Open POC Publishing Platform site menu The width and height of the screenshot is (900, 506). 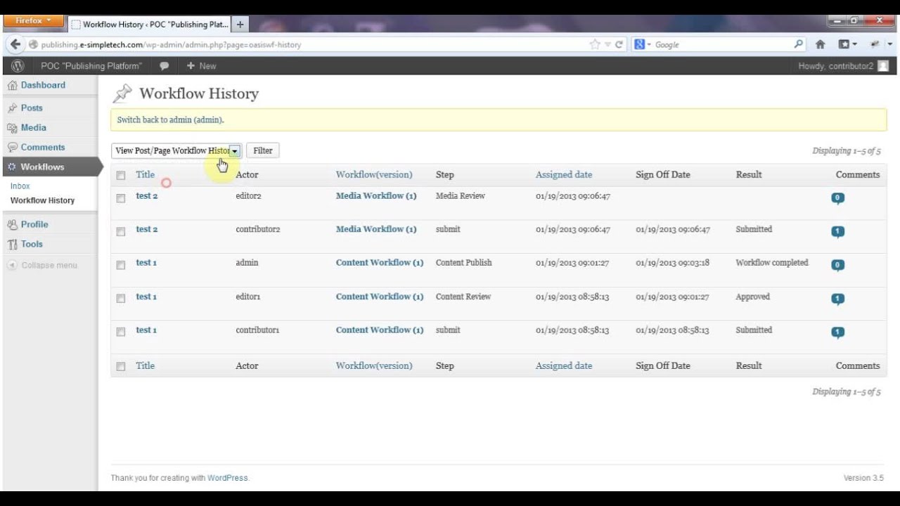coord(91,66)
